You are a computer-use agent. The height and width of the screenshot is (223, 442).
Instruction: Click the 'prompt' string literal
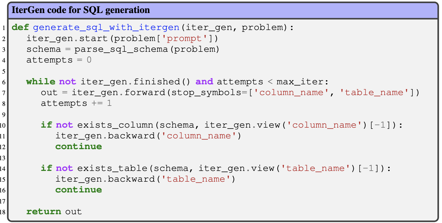pyautogui.click(x=186, y=38)
